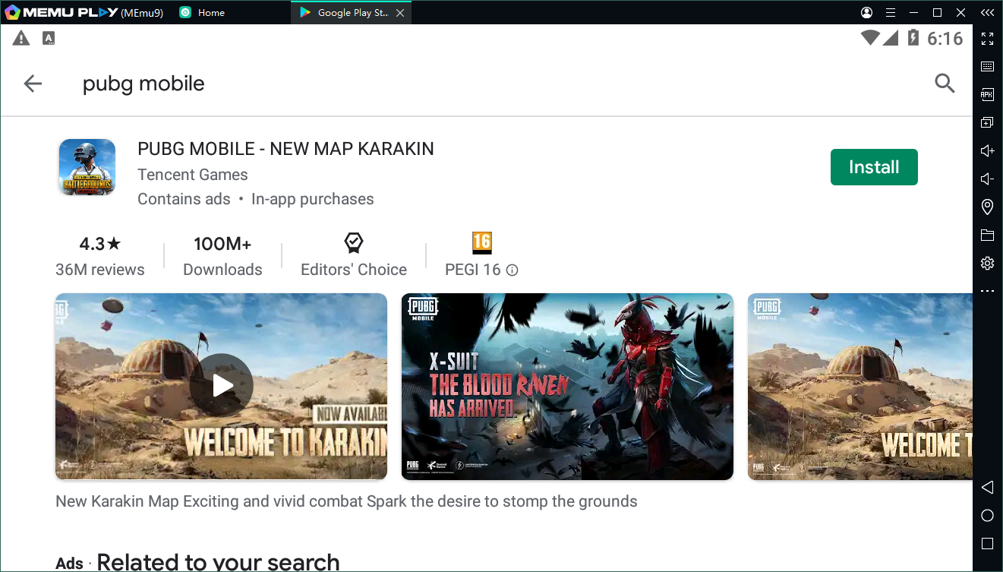Lower volume using the sidebar speaker icon

point(987,179)
